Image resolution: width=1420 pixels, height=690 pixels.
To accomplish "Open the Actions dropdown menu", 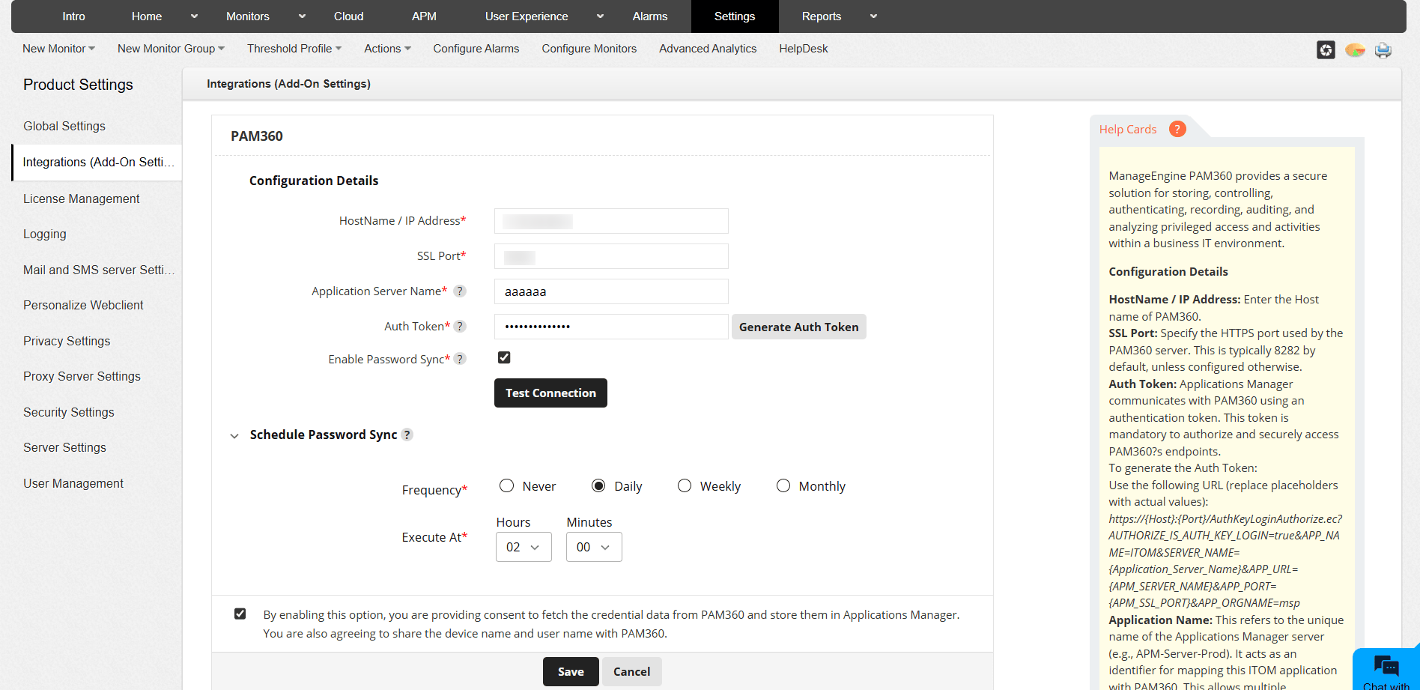I will point(387,49).
